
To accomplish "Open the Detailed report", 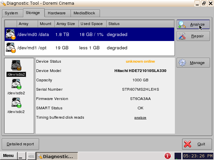I will coord(20,144).
